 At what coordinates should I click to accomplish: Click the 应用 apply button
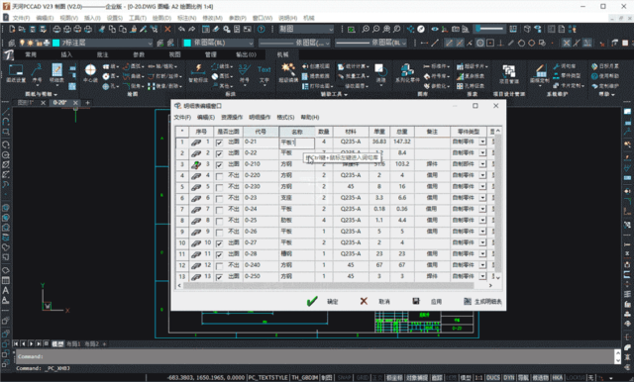(x=427, y=301)
